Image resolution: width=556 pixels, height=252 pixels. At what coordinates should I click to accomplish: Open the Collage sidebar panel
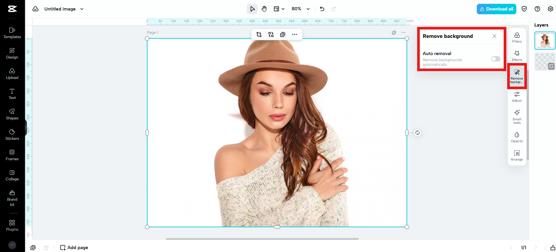pos(12,175)
